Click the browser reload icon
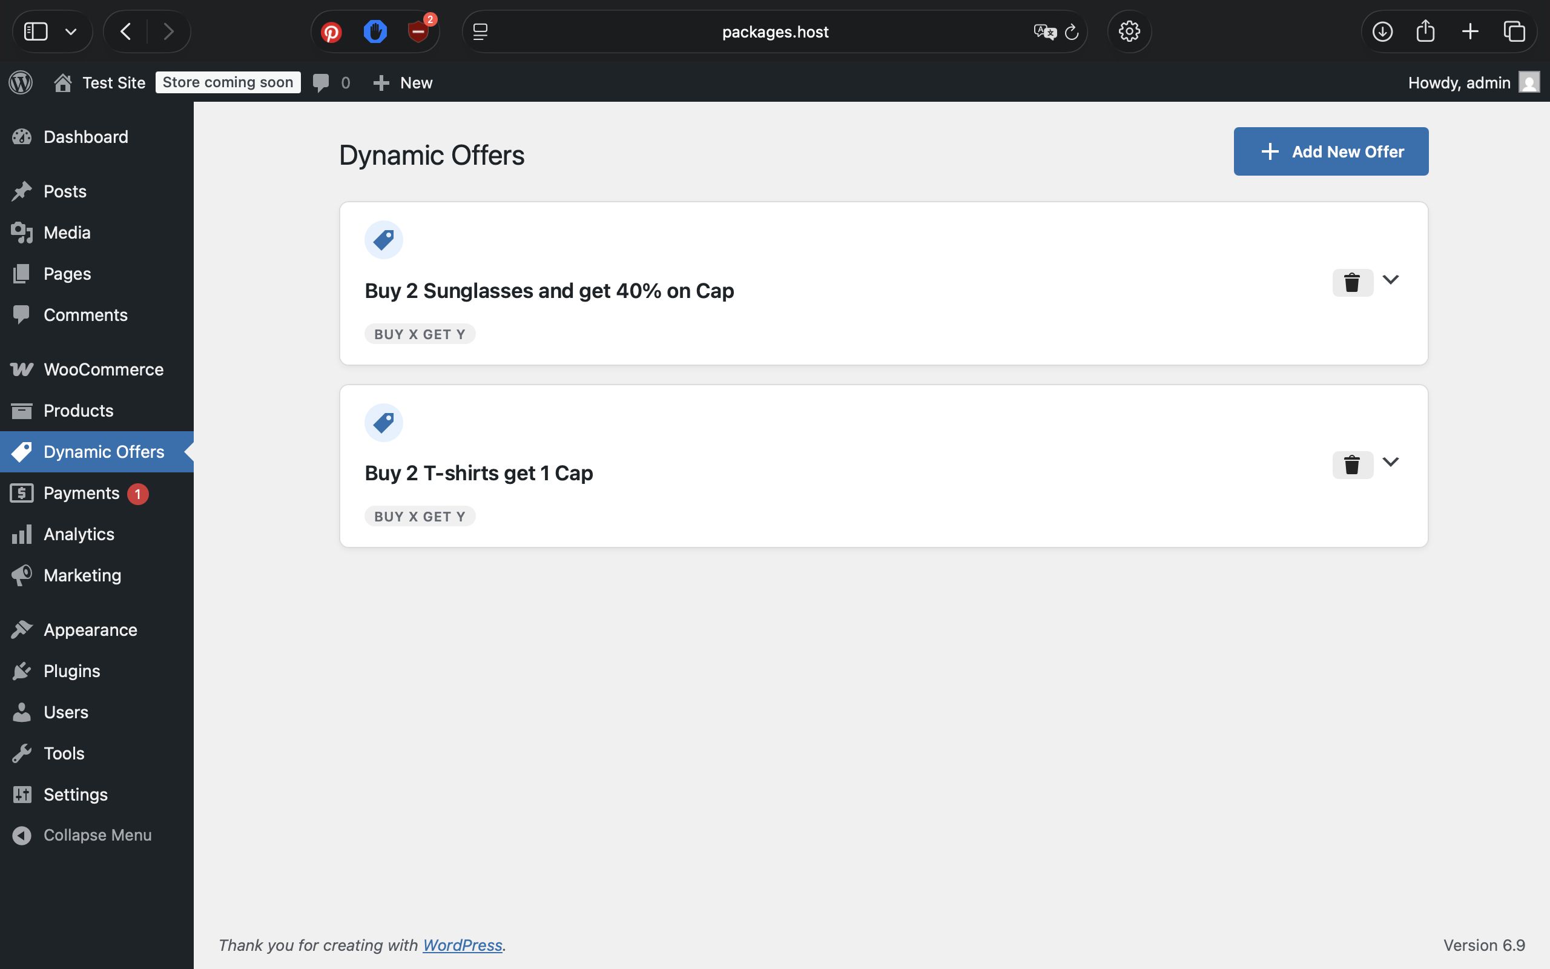Viewport: 1550px width, 969px height. coord(1072,31)
